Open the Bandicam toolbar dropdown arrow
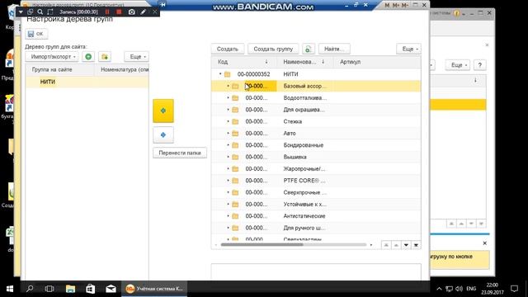The height and width of the screenshot is (297, 528). pyautogui.click(x=21, y=12)
